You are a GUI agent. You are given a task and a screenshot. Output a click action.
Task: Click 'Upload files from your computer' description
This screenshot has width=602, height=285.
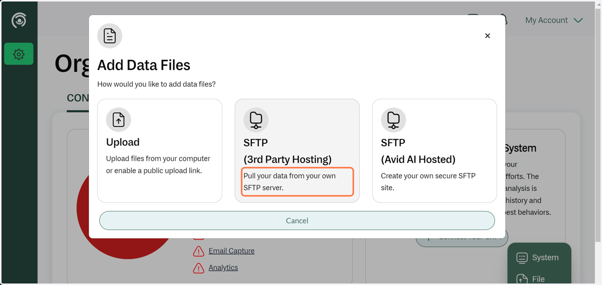[x=158, y=165]
